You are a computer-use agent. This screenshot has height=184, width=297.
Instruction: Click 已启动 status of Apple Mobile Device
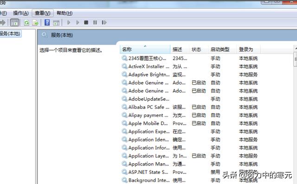[199, 123]
